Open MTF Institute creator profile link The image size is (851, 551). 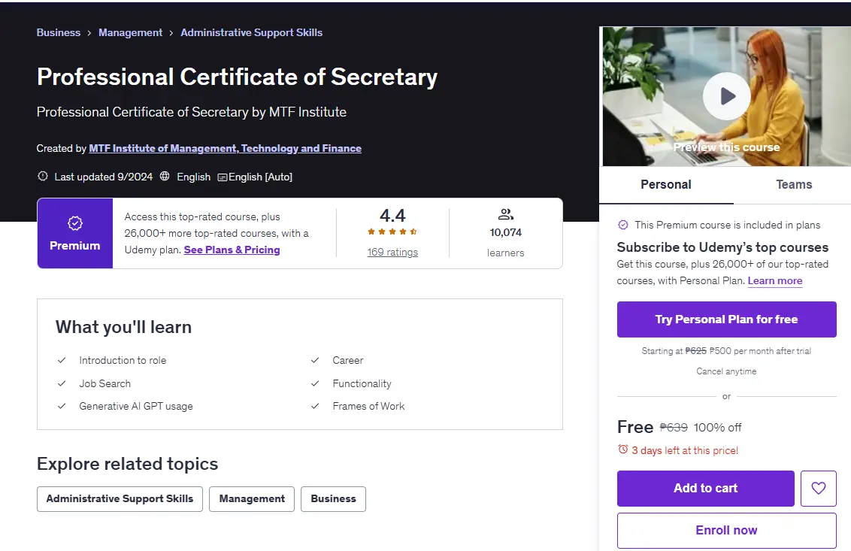pyautogui.click(x=226, y=148)
